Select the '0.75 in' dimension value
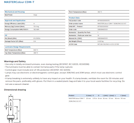The width and height of the screenshot is (134, 123). 95,99
